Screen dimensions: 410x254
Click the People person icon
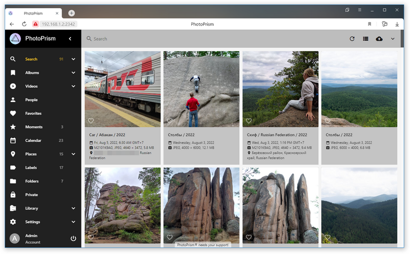(x=13, y=100)
